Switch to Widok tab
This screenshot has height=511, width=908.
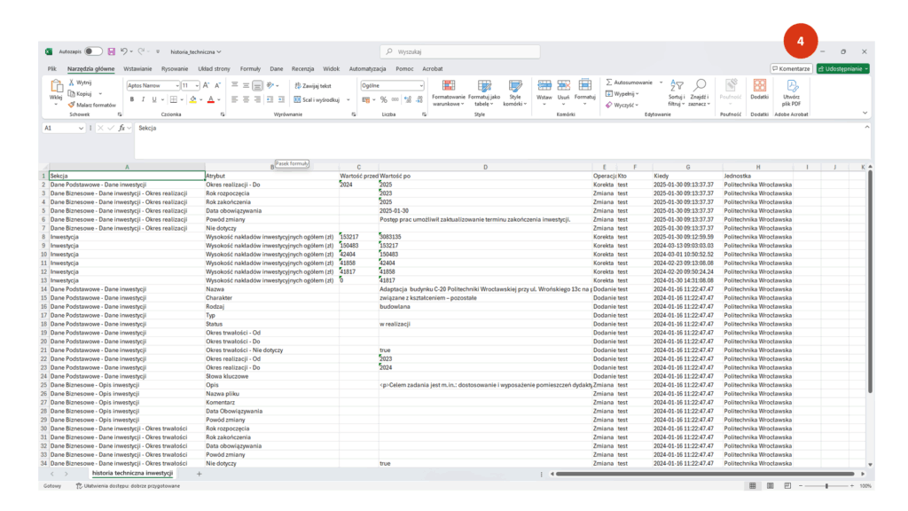[x=332, y=68]
